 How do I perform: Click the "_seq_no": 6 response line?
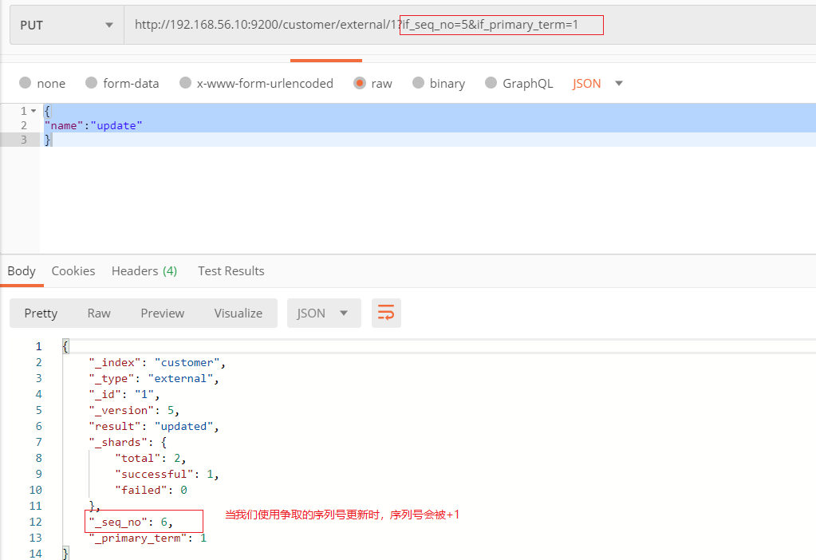click(131, 522)
